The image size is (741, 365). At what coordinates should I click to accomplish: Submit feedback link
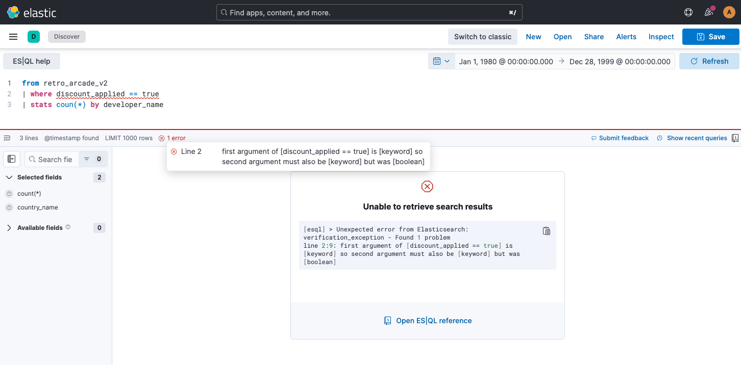tap(620, 138)
